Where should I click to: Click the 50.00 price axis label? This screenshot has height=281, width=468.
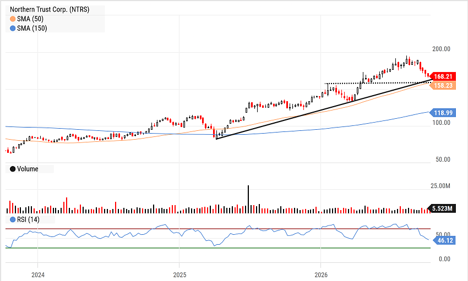443,159
